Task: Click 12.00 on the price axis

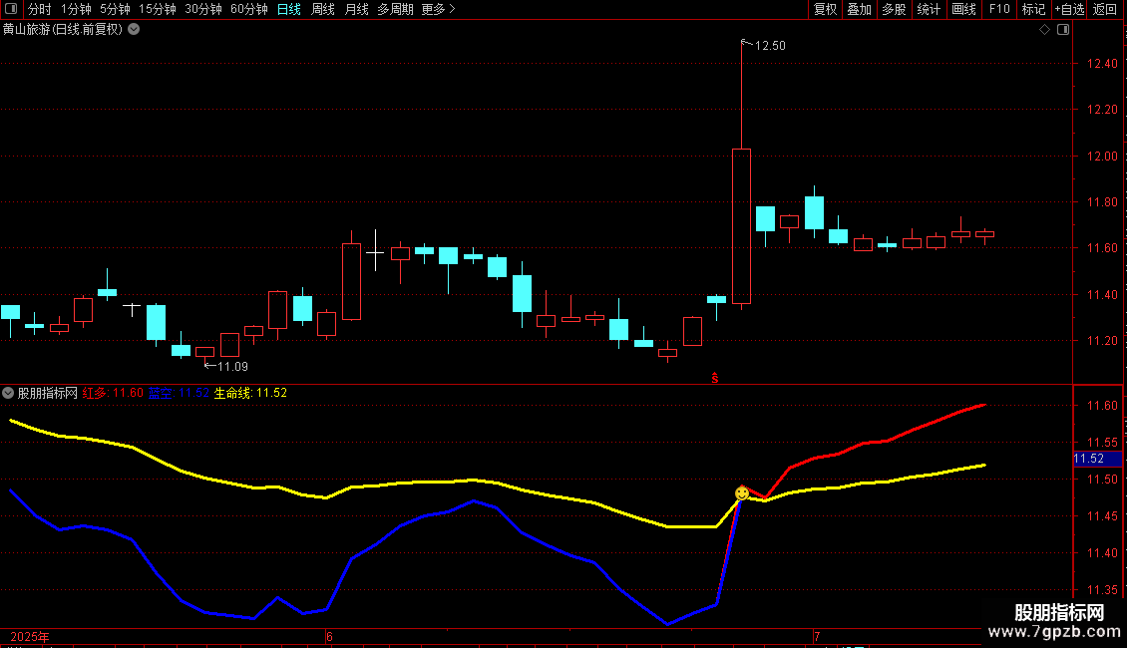Action: 1102,157
